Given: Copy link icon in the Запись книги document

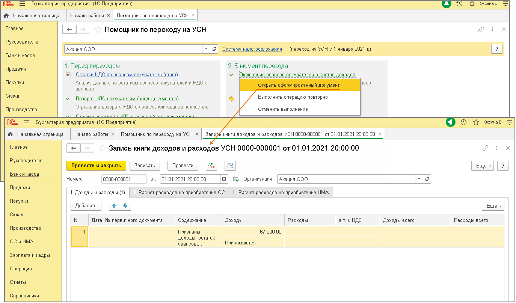Looking at the screenshot, I should 485,148.
